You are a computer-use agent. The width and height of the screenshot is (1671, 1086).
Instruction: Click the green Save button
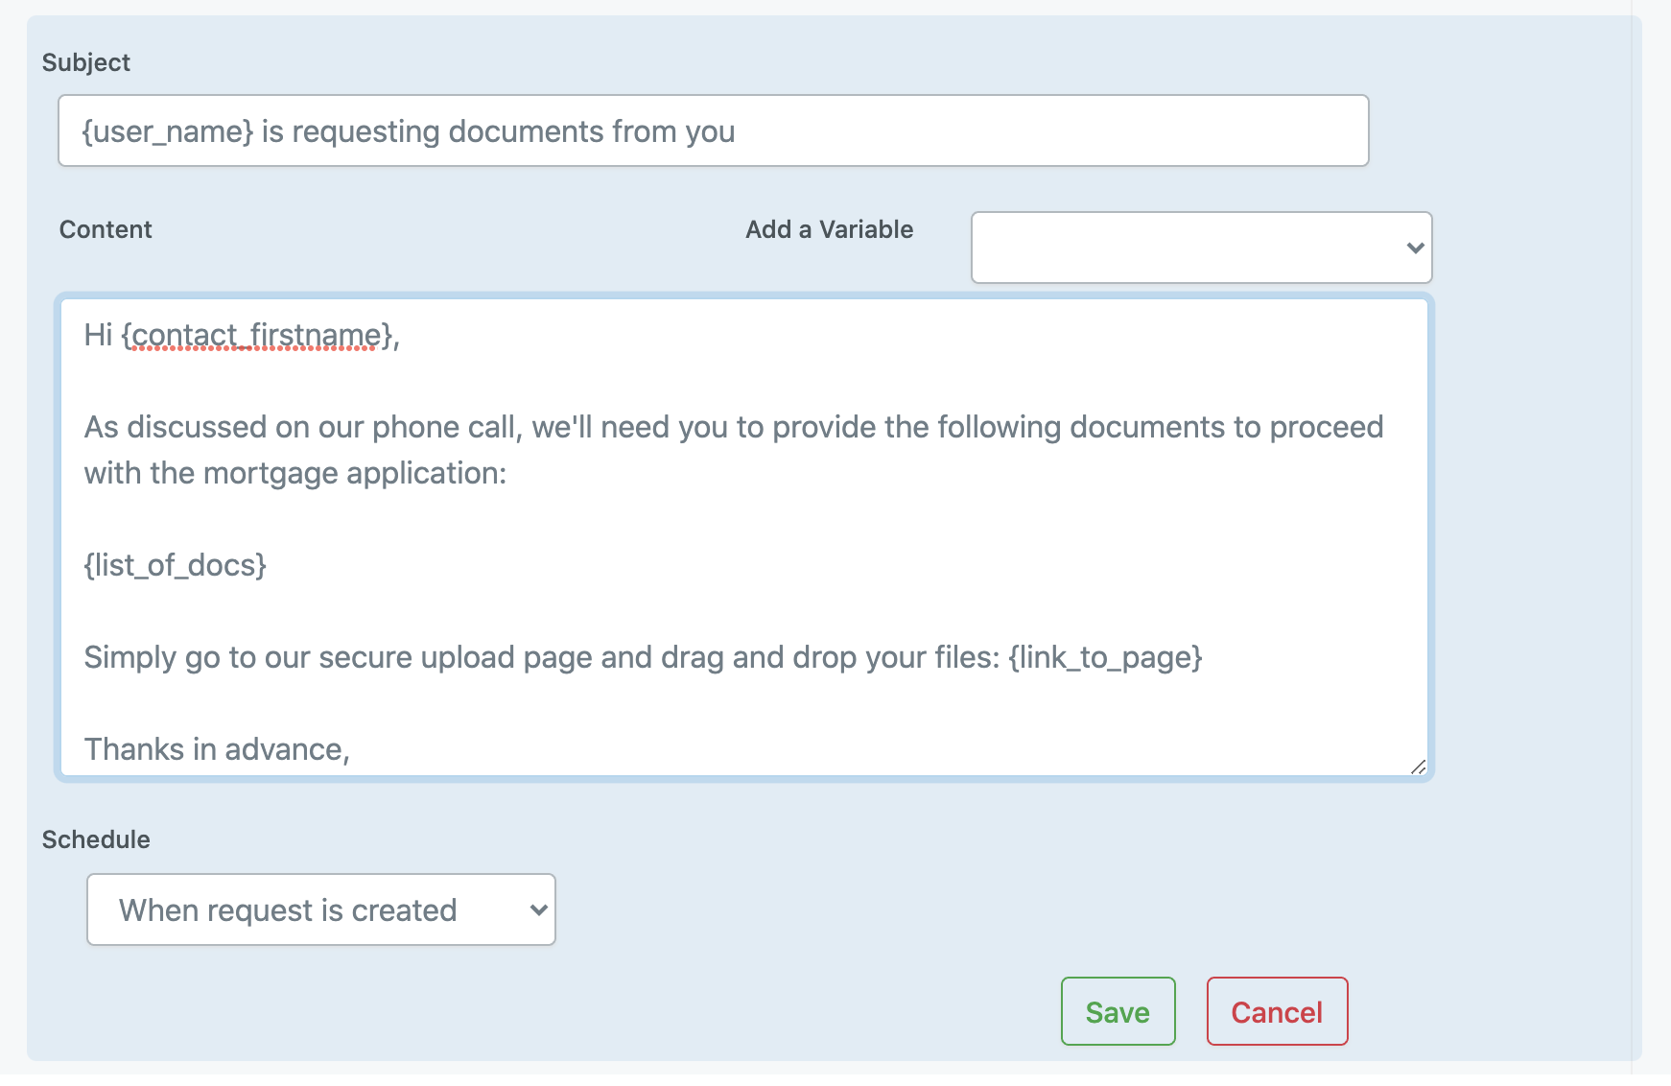point(1118,1011)
